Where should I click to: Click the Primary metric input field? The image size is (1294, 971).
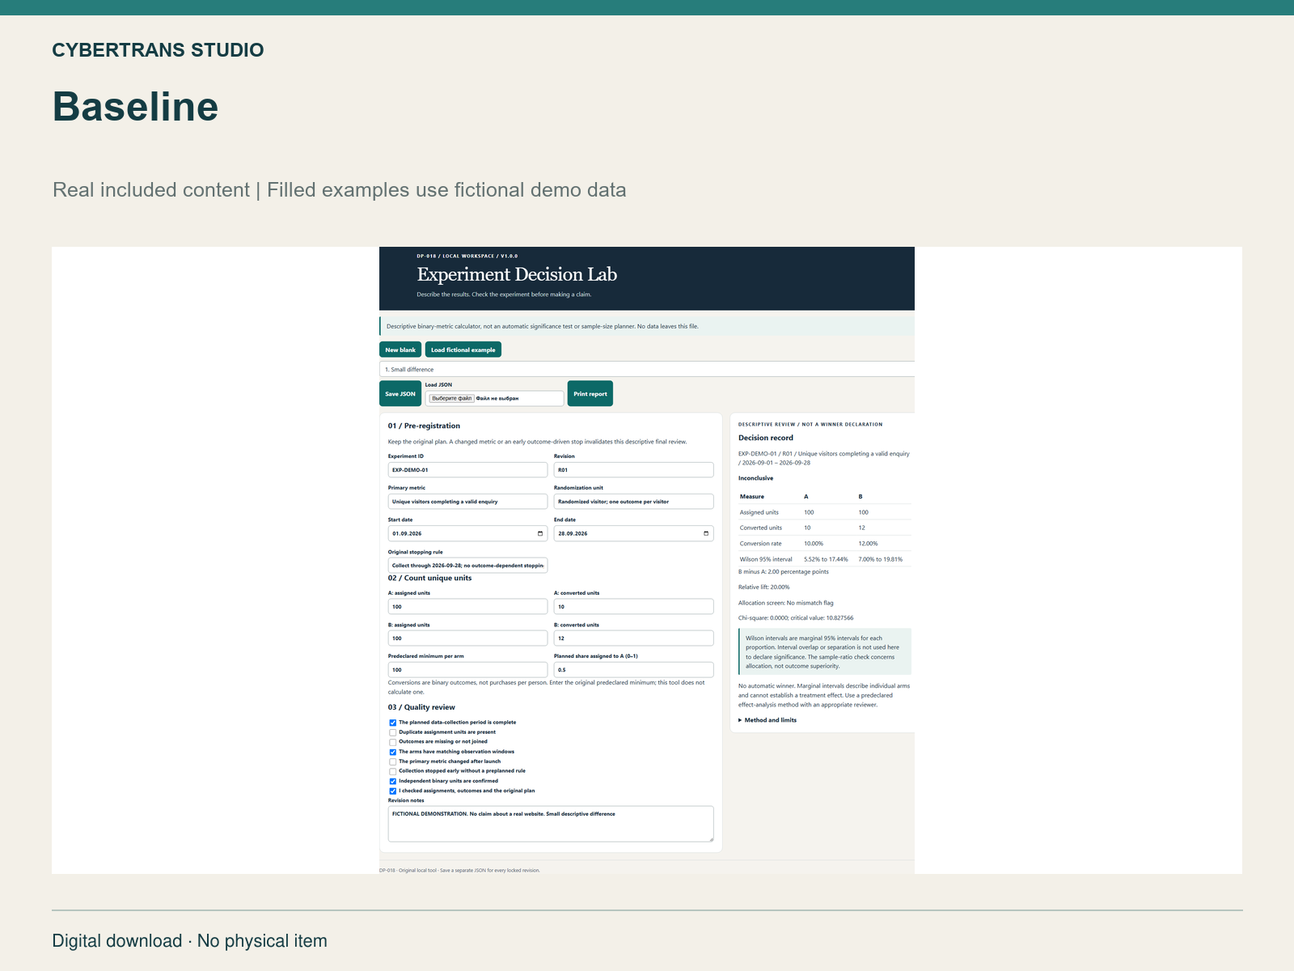pyautogui.click(x=467, y=502)
